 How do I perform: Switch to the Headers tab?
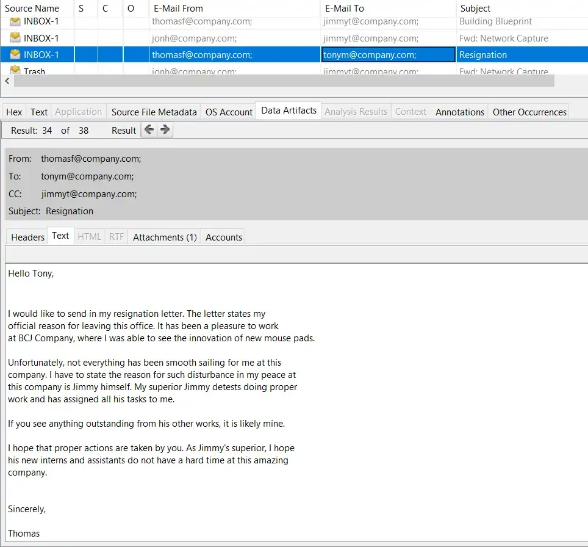click(x=27, y=236)
